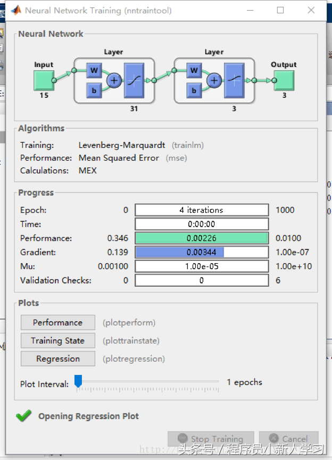The width and height of the screenshot is (332, 460).
Task: Click the blue Gradient progress bar
Action: coord(202,252)
